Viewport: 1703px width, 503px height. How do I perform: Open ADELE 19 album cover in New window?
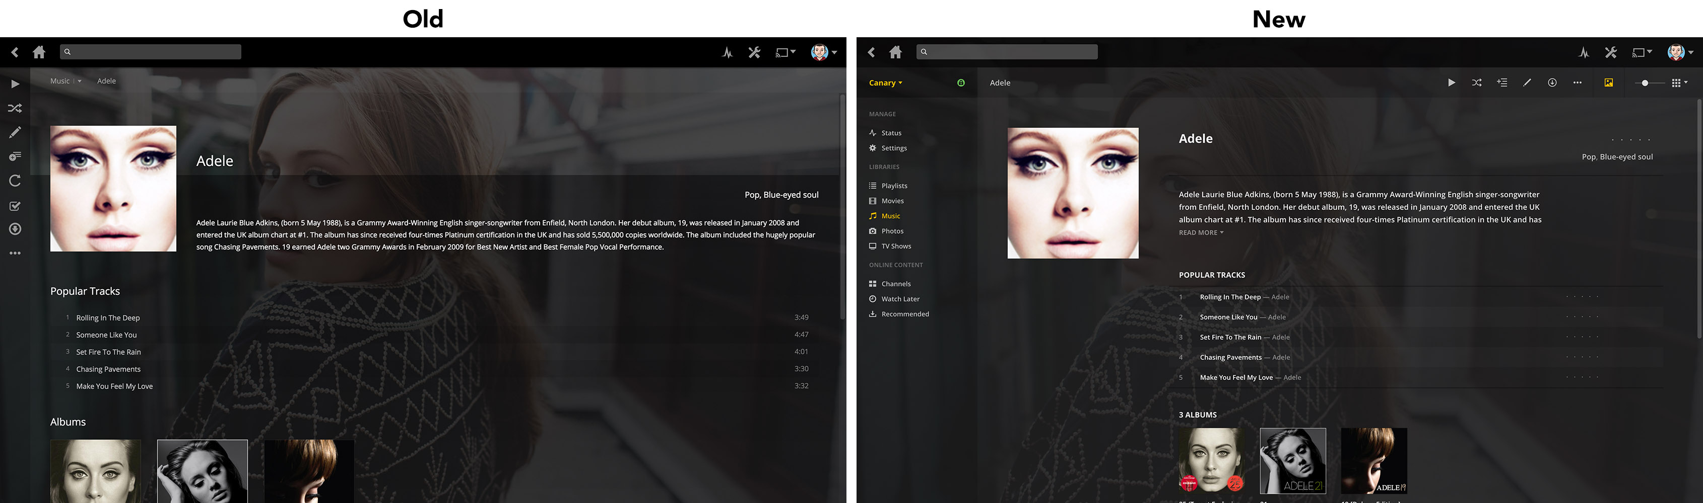click(1374, 461)
